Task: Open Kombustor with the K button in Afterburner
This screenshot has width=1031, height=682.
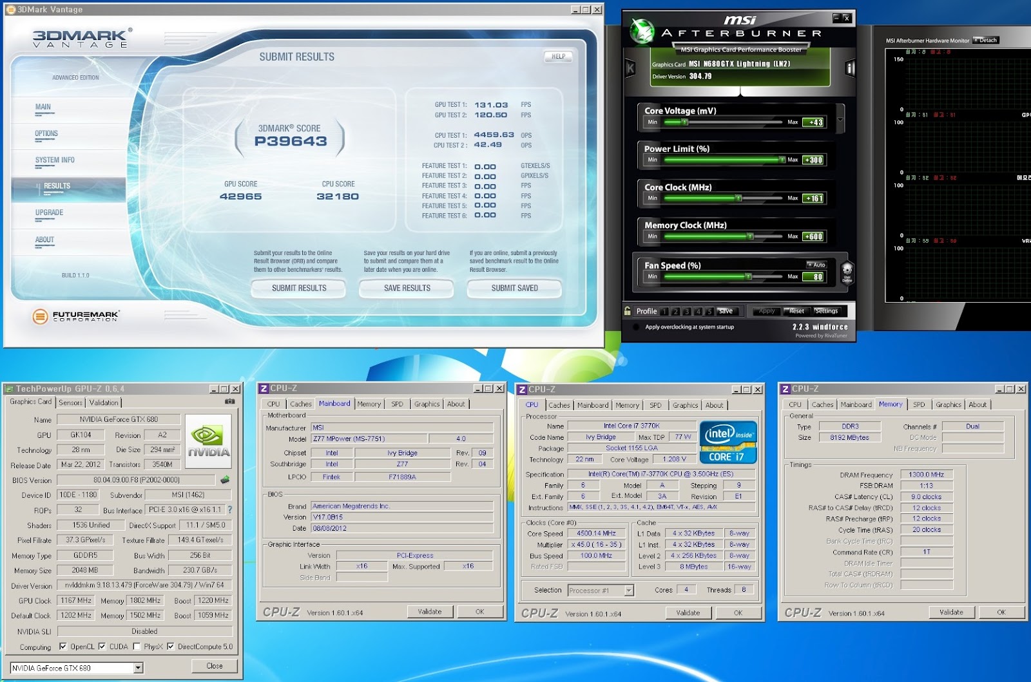Action: [630, 68]
